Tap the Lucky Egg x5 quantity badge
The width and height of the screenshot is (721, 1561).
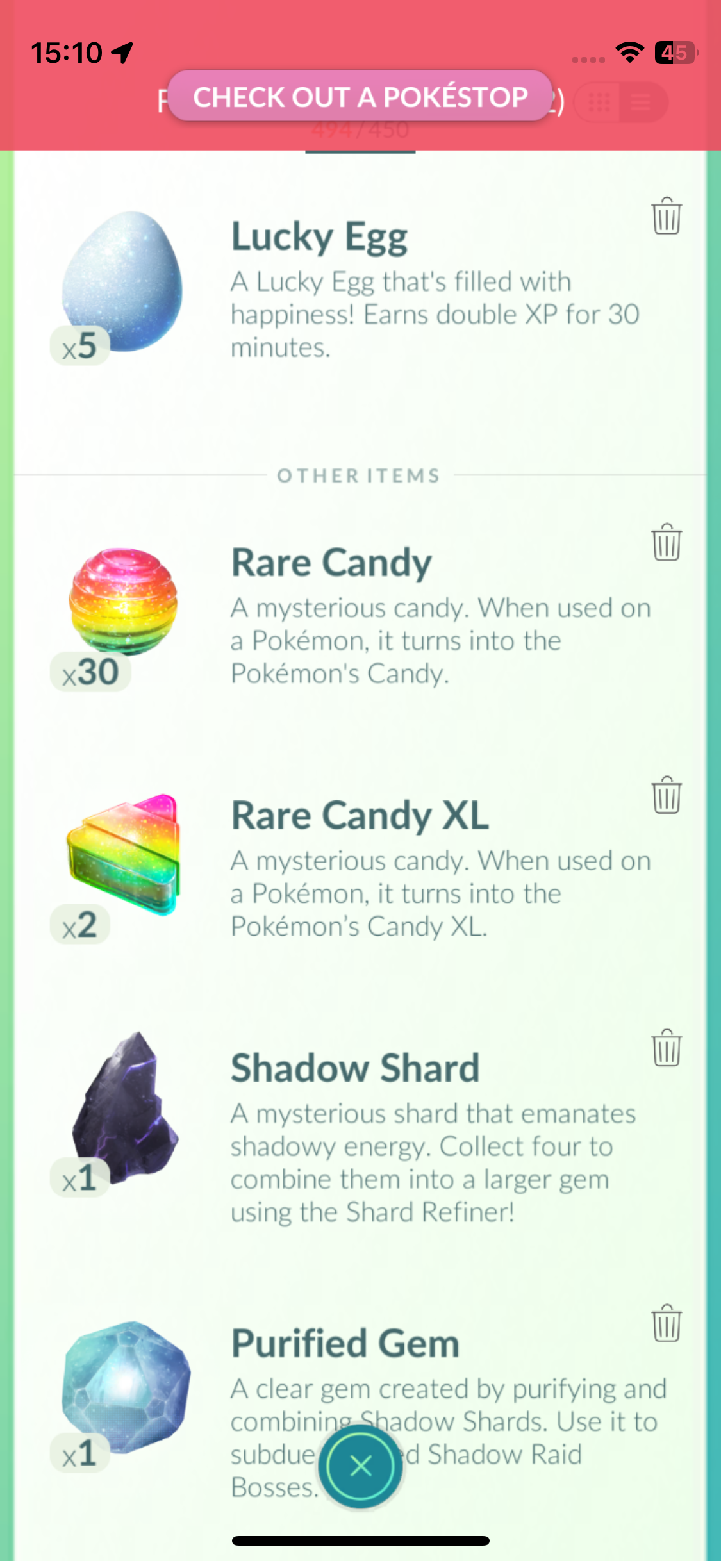79,346
